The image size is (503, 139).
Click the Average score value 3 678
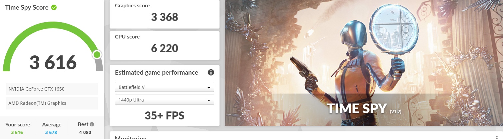click(52, 132)
